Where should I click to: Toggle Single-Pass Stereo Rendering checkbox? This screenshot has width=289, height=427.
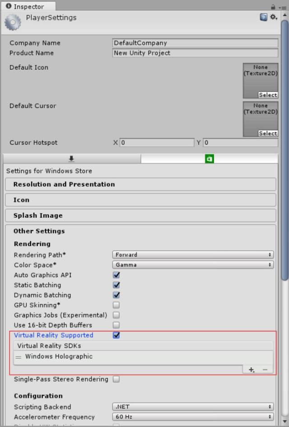[117, 379]
